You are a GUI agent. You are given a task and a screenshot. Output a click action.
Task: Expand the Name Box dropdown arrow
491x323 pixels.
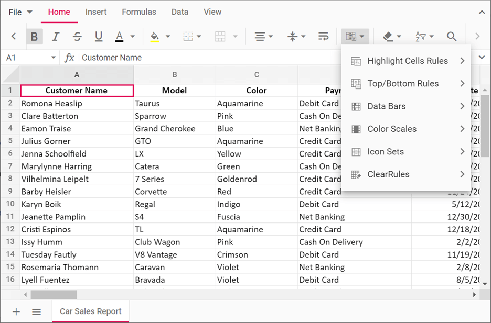coord(54,58)
